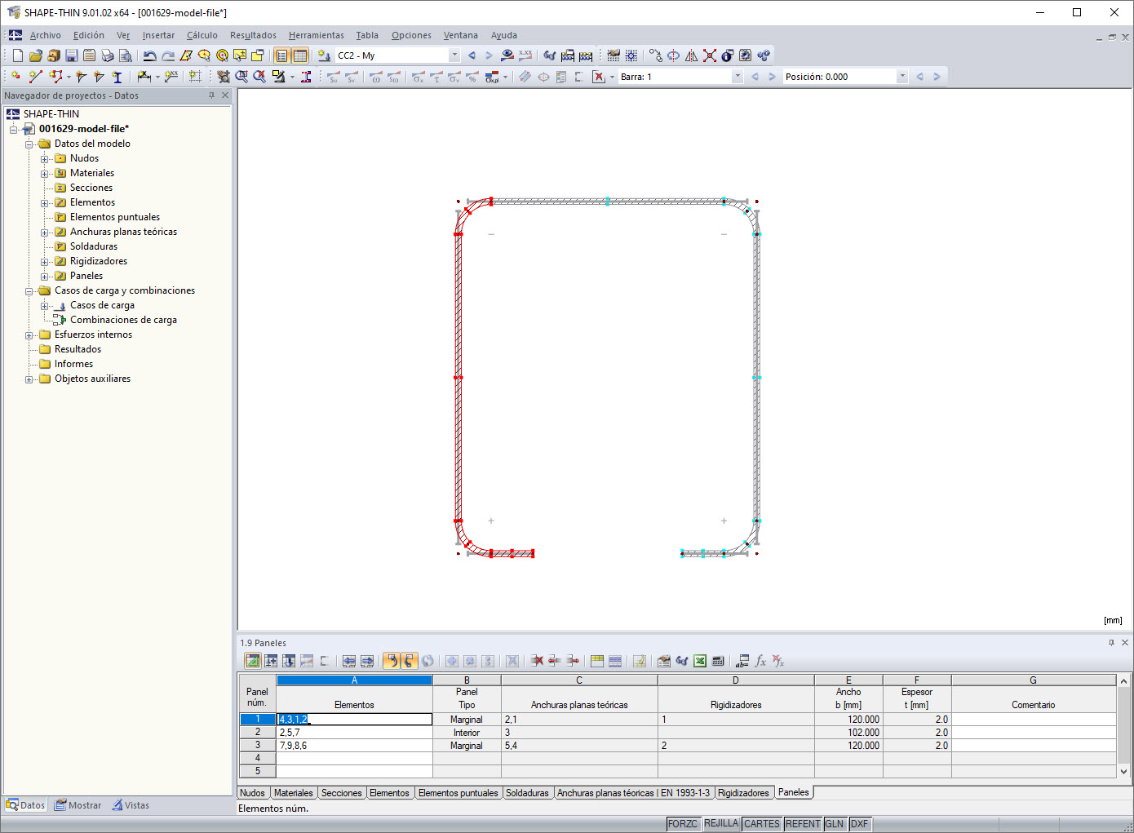Select the new line element tool
Screen dimensions: 1134x833
pos(35,77)
